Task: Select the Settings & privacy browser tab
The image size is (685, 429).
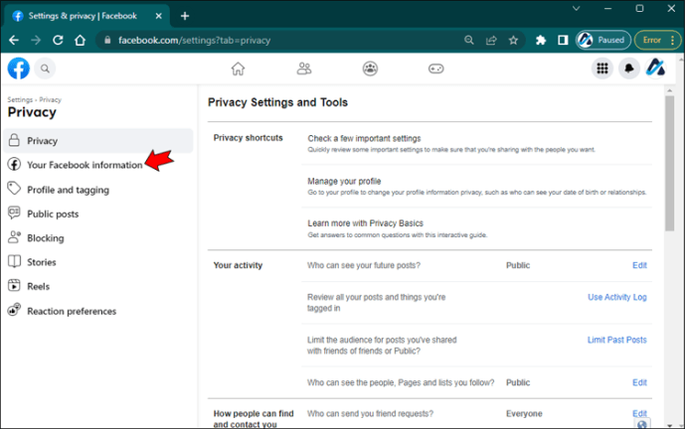Action: [86, 16]
